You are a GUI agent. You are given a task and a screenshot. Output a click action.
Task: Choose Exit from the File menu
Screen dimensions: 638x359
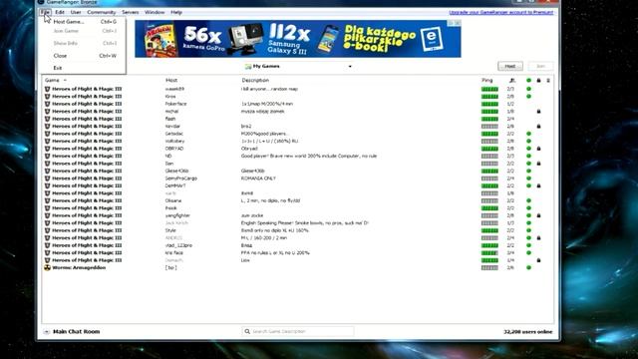pyautogui.click(x=84, y=68)
